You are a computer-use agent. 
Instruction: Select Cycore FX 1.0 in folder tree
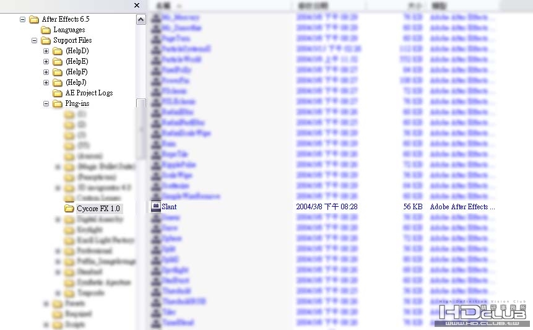click(x=98, y=208)
